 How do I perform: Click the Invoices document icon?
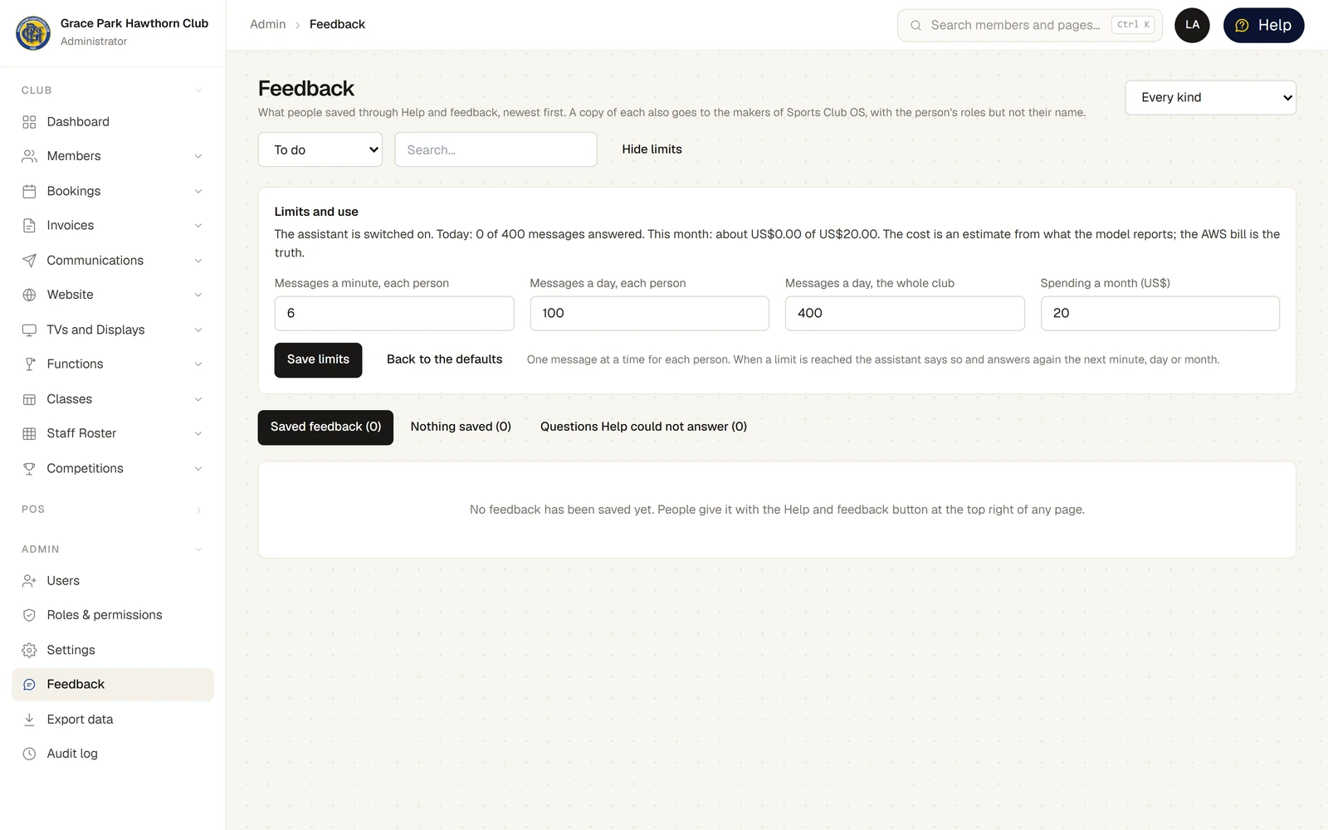(x=29, y=226)
